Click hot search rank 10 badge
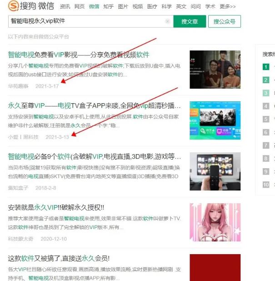This screenshot has width=275, height=281. [266, 185]
